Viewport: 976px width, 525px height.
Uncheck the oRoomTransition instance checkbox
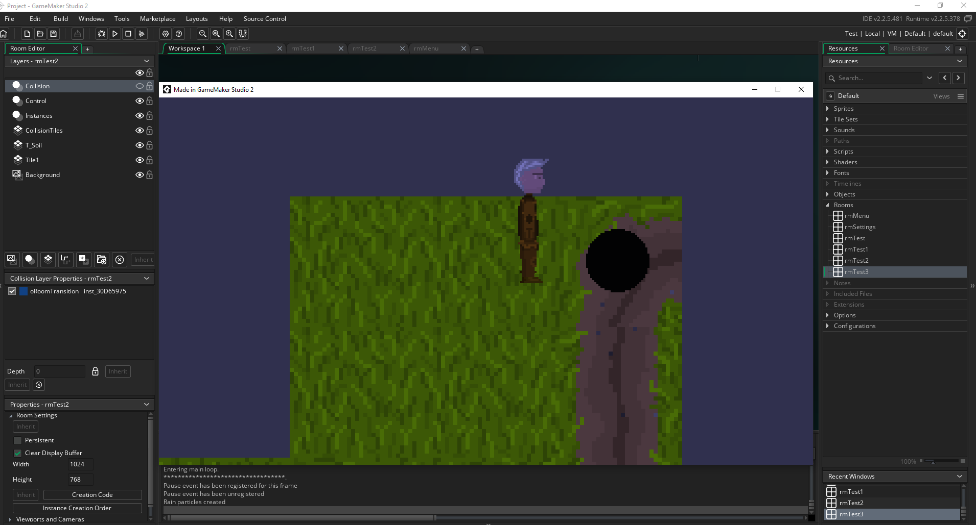[12, 291]
